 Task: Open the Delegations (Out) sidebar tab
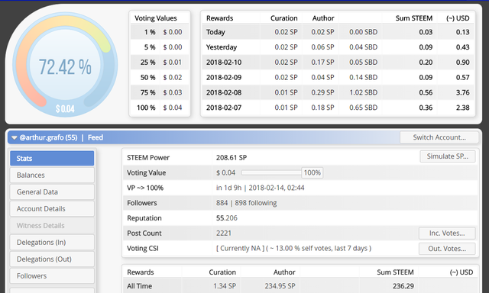(x=52, y=259)
